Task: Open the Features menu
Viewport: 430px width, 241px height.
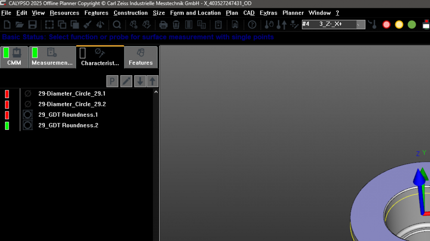Action: (96, 13)
